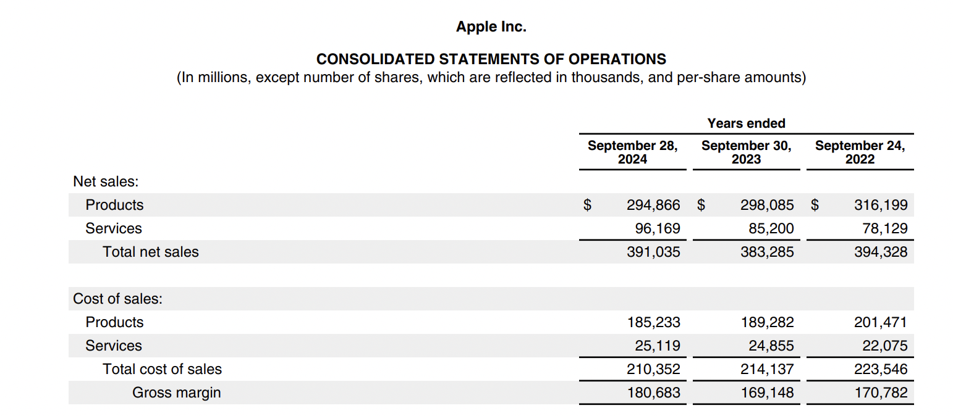Select the September 30, 2023 column header
Viewport: 953px width, 416px height.
[746, 152]
